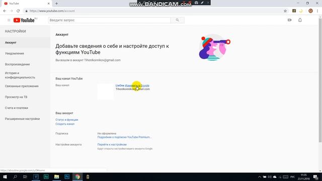
Task: Reload the page with the refresh icon
Action: point(18,11)
